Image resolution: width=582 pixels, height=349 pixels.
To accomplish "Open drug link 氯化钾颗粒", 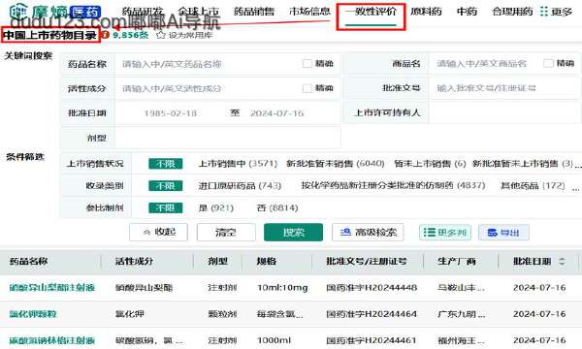I will pyautogui.click(x=33, y=314).
